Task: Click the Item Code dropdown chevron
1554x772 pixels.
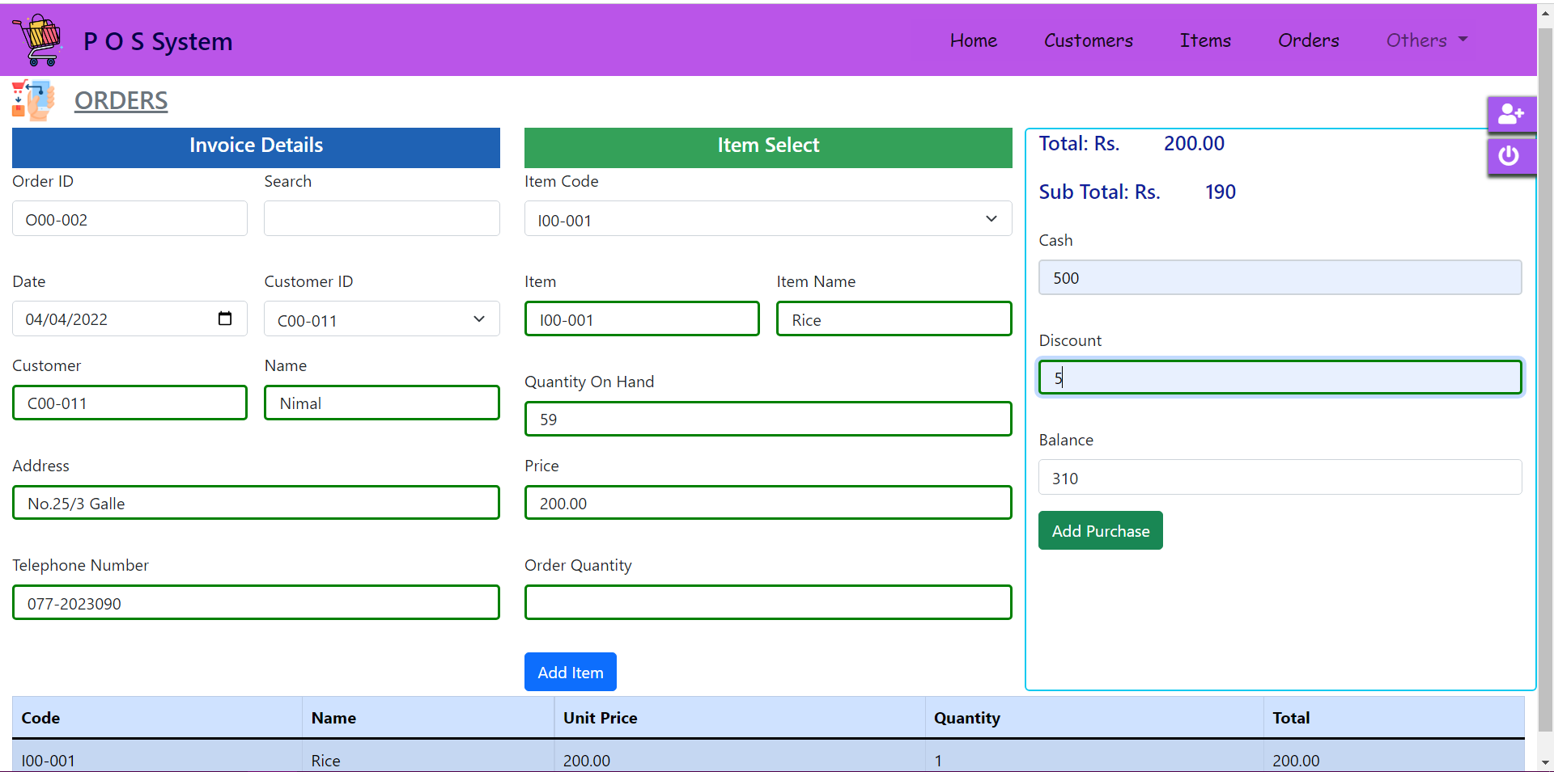Action: point(991,218)
